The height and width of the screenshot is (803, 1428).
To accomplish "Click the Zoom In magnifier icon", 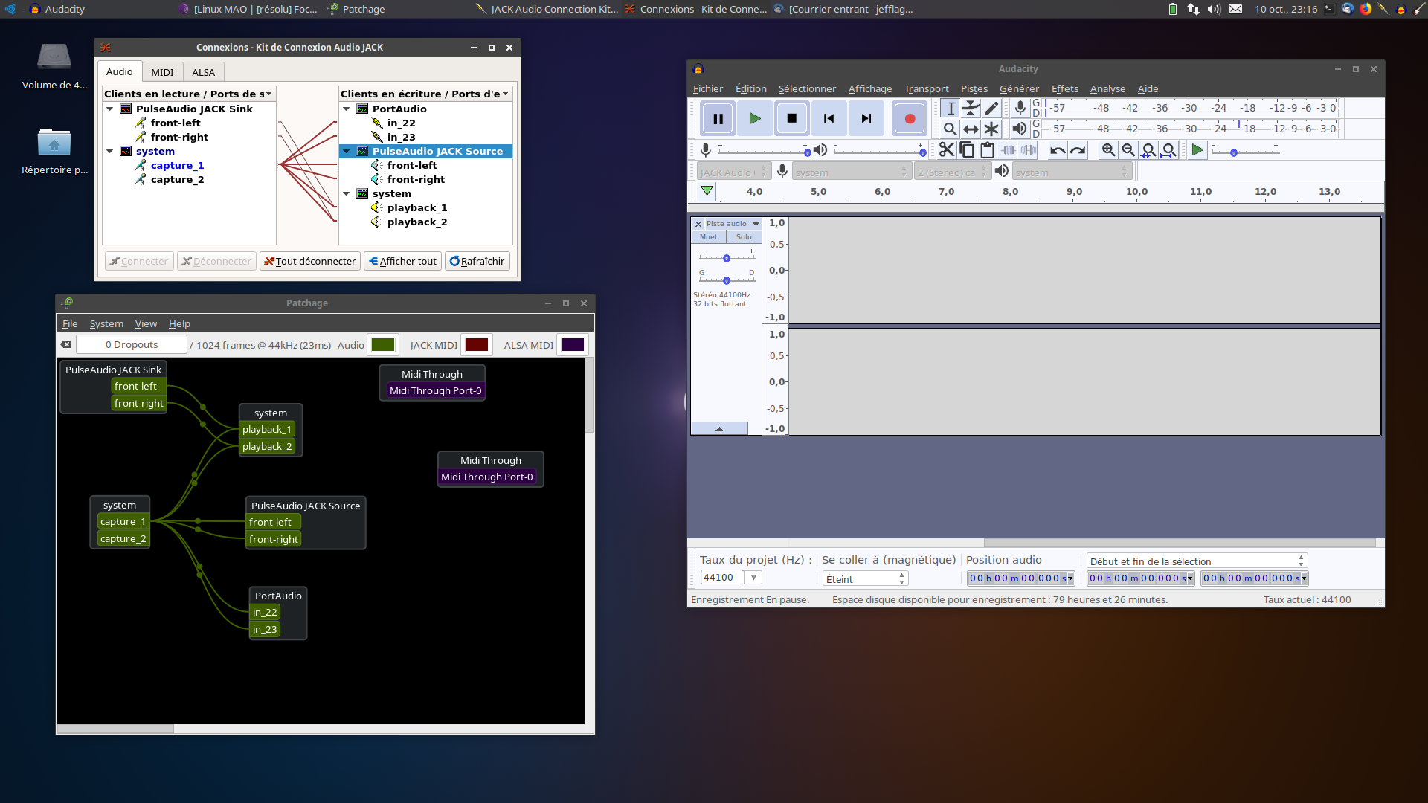I will tap(1108, 150).
